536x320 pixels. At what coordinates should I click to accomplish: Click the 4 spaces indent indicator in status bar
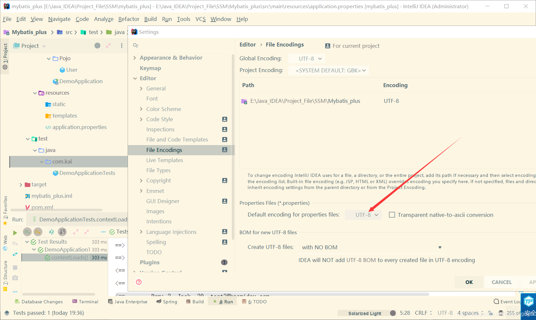[x=471, y=313]
